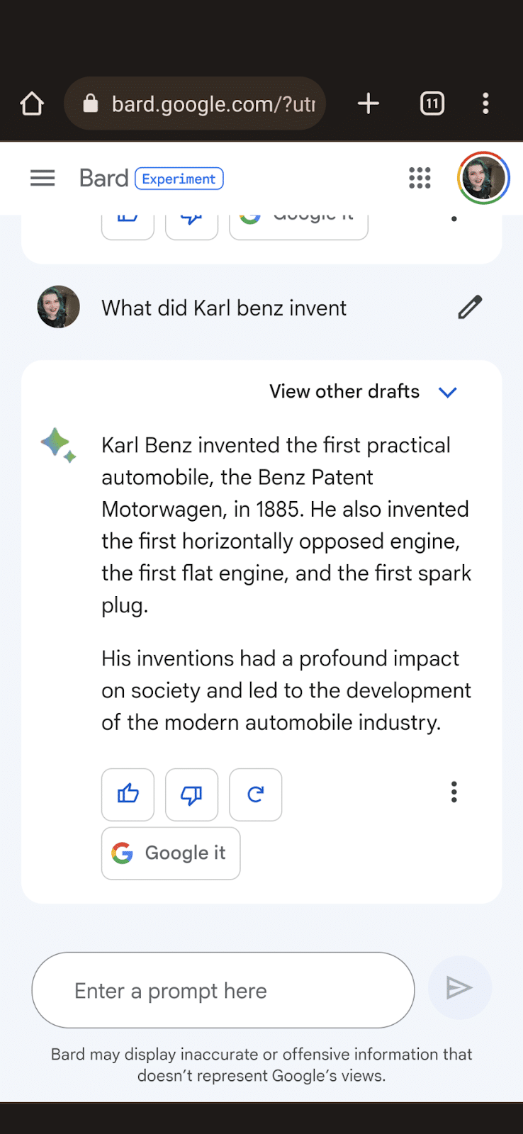Click the Google it button
The image size is (523, 1134).
tap(171, 853)
